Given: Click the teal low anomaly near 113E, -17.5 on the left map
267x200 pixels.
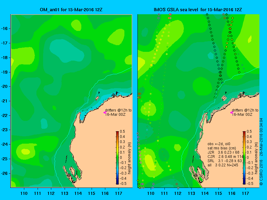Looking at the screenshot, I should pyautogui.click(x=67, y=51).
